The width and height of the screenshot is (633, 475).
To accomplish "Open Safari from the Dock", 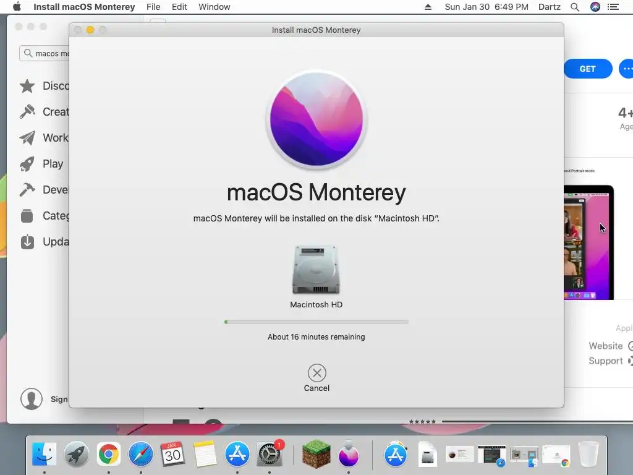I will pyautogui.click(x=140, y=454).
